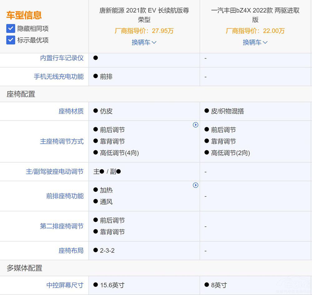Image resolution: width=312 pixels, height=295 pixels.
Task: Select the 座椅布局 row label
Action: tap(71, 250)
